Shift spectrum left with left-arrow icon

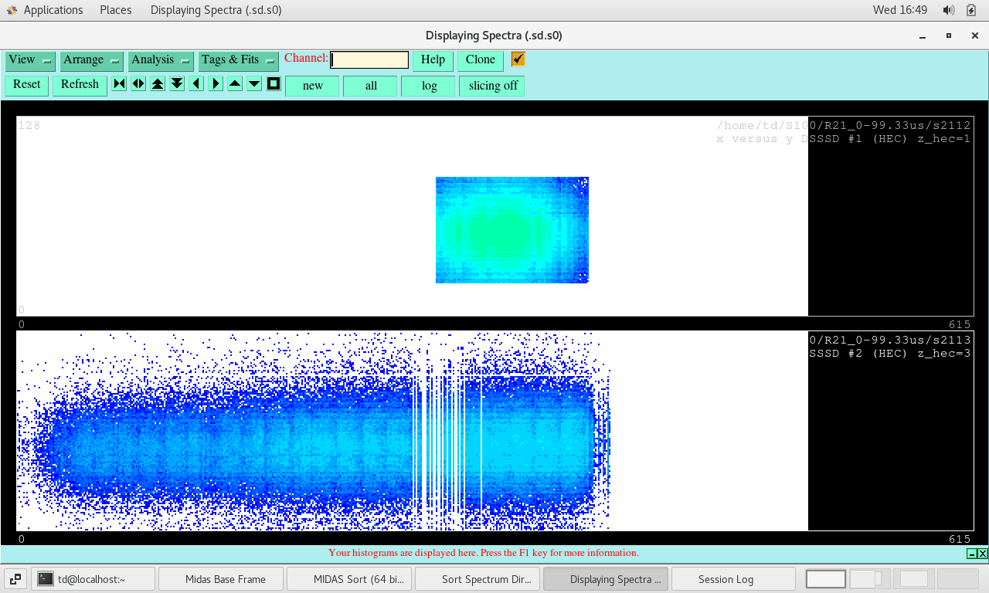196,84
